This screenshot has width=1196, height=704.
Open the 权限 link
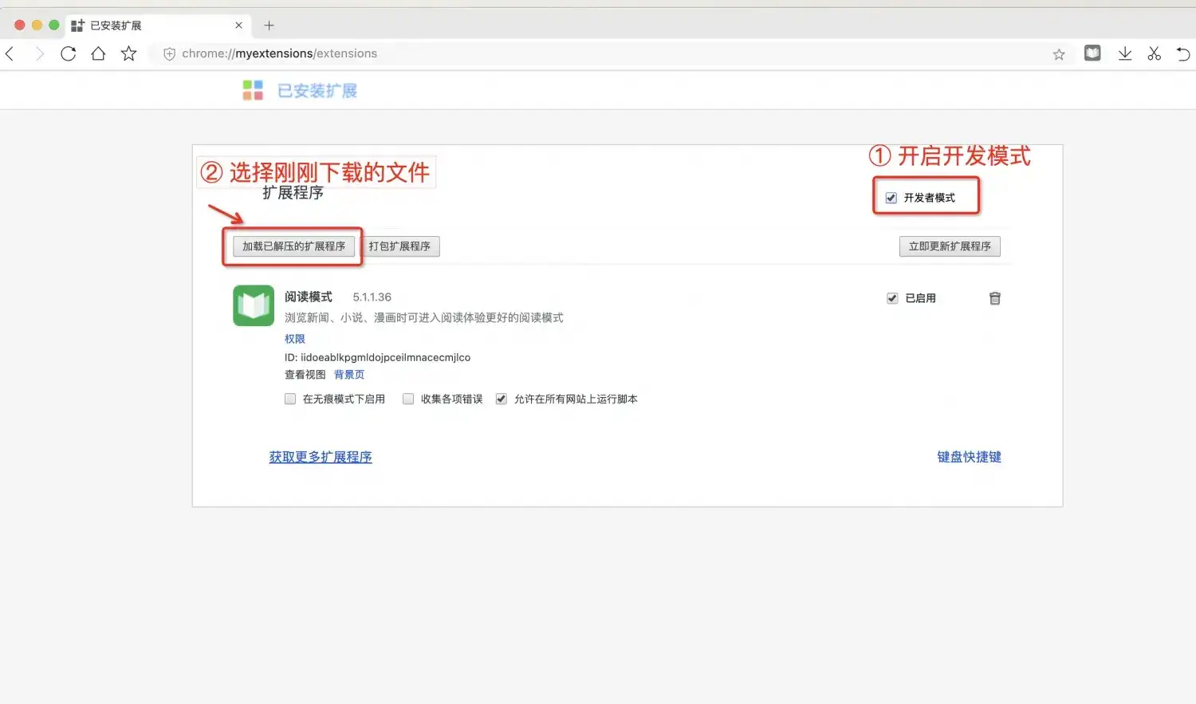pyautogui.click(x=295, y=339)
